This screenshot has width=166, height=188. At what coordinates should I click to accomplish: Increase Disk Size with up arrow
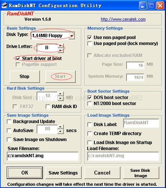coord(60,94)
